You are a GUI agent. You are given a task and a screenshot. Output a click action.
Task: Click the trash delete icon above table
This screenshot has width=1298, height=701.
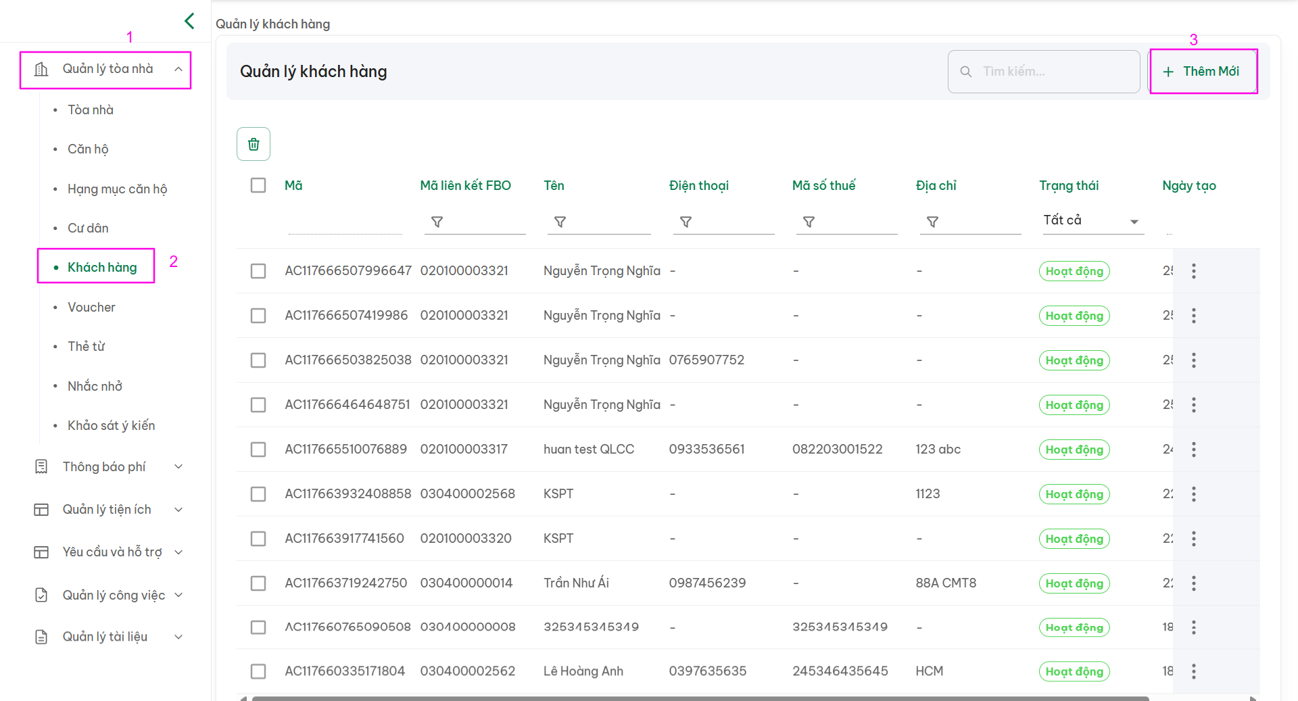(254, 144)
